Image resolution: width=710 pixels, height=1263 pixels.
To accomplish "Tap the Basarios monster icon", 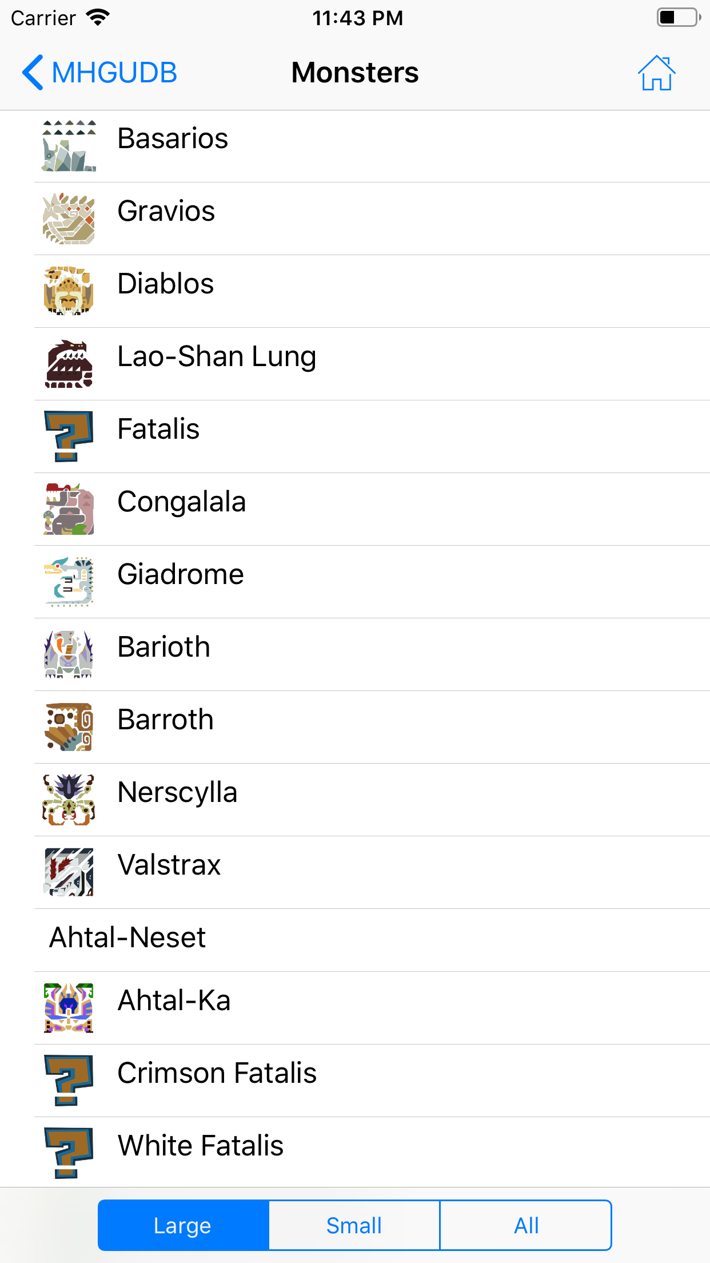I will tap(69, 146).
